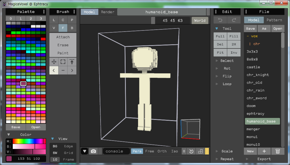Select the move tool with four arrows

(x=54, y=62)
